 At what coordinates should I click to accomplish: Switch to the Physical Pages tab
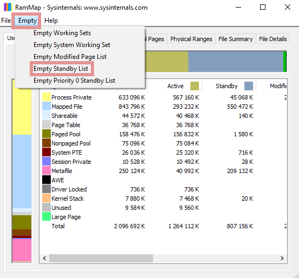156,39
